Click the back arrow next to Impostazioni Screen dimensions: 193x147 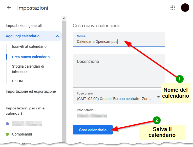[9, 8]
